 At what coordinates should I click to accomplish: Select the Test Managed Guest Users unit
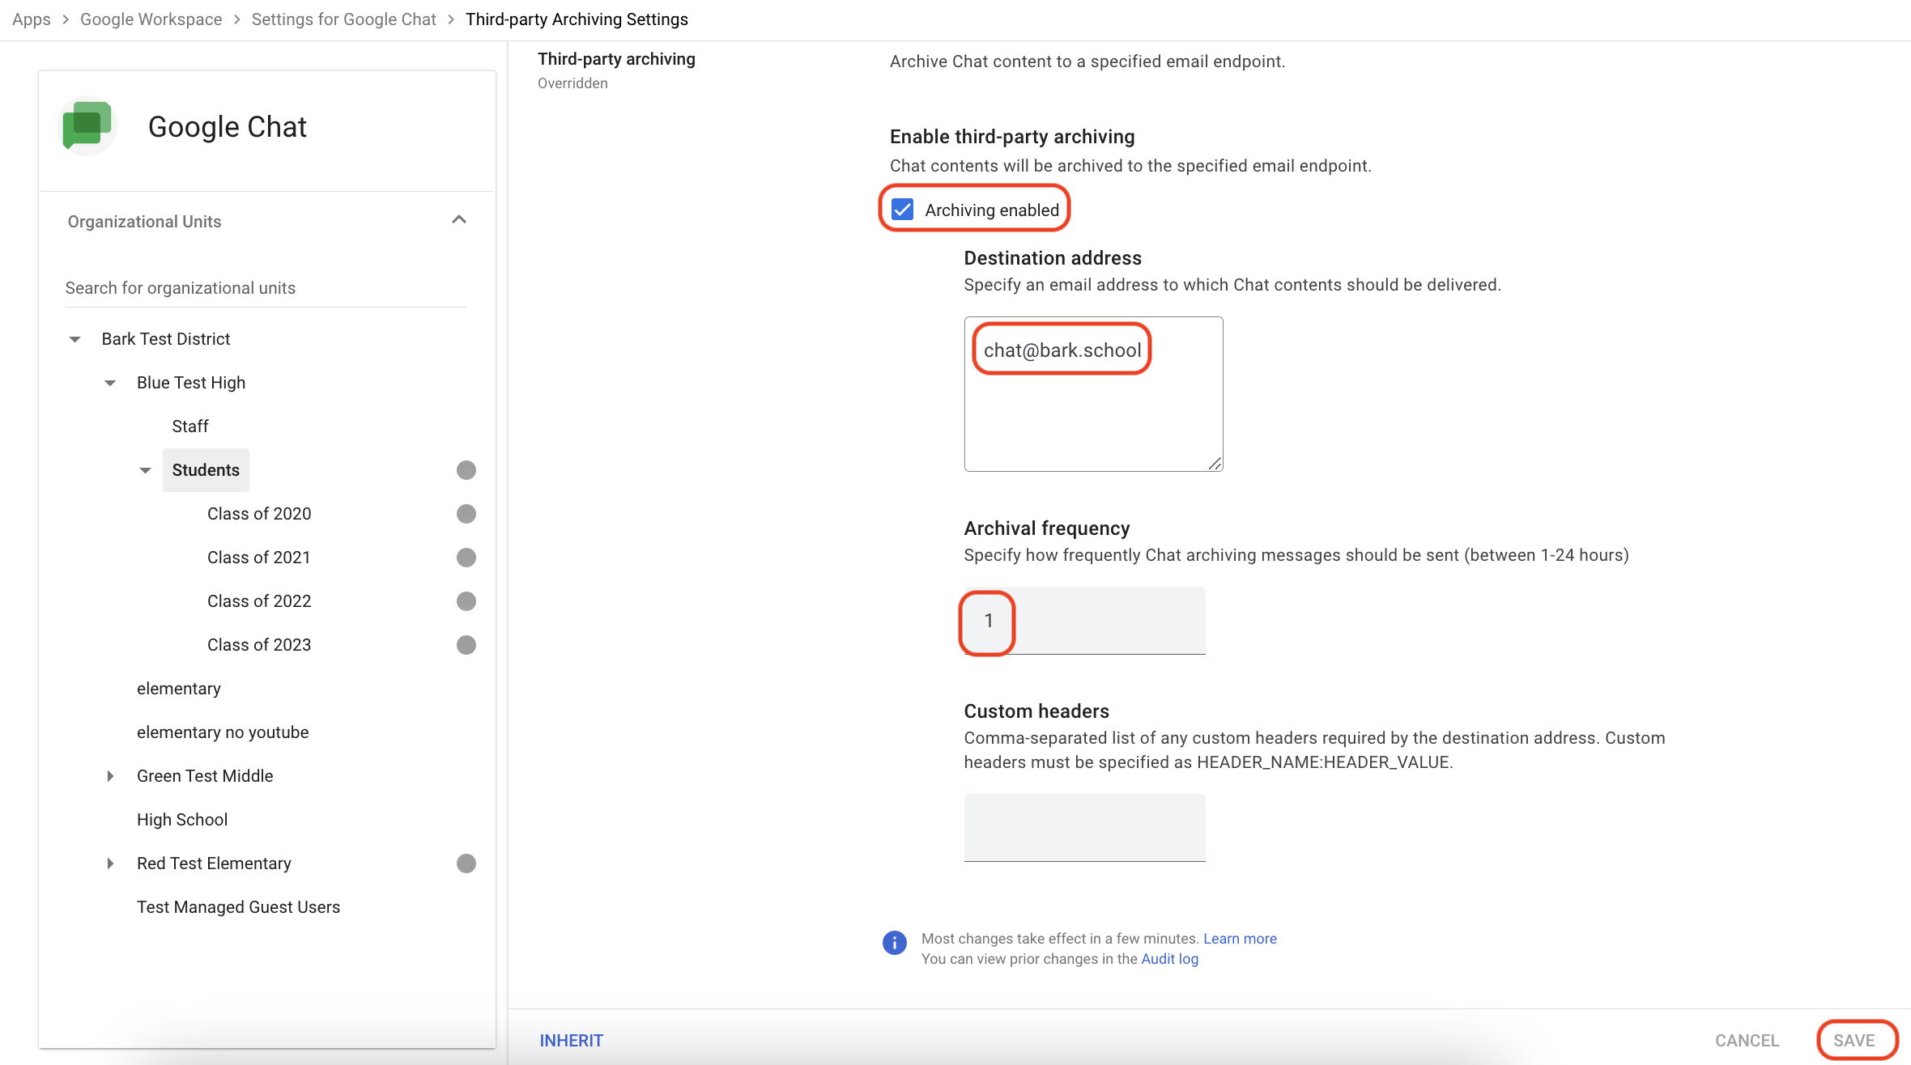click(x=238, y=907)
